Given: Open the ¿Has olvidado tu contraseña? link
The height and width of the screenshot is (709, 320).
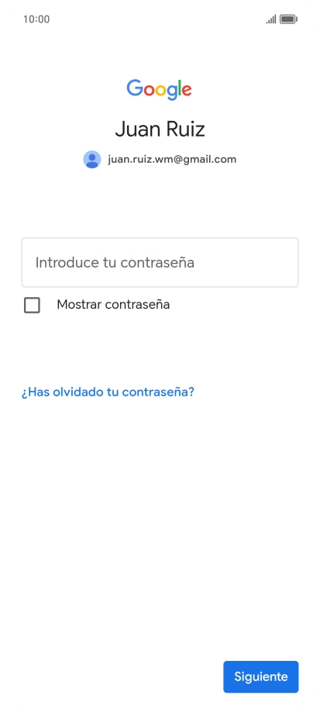Looking at the screenshot, I should [108, 392].
